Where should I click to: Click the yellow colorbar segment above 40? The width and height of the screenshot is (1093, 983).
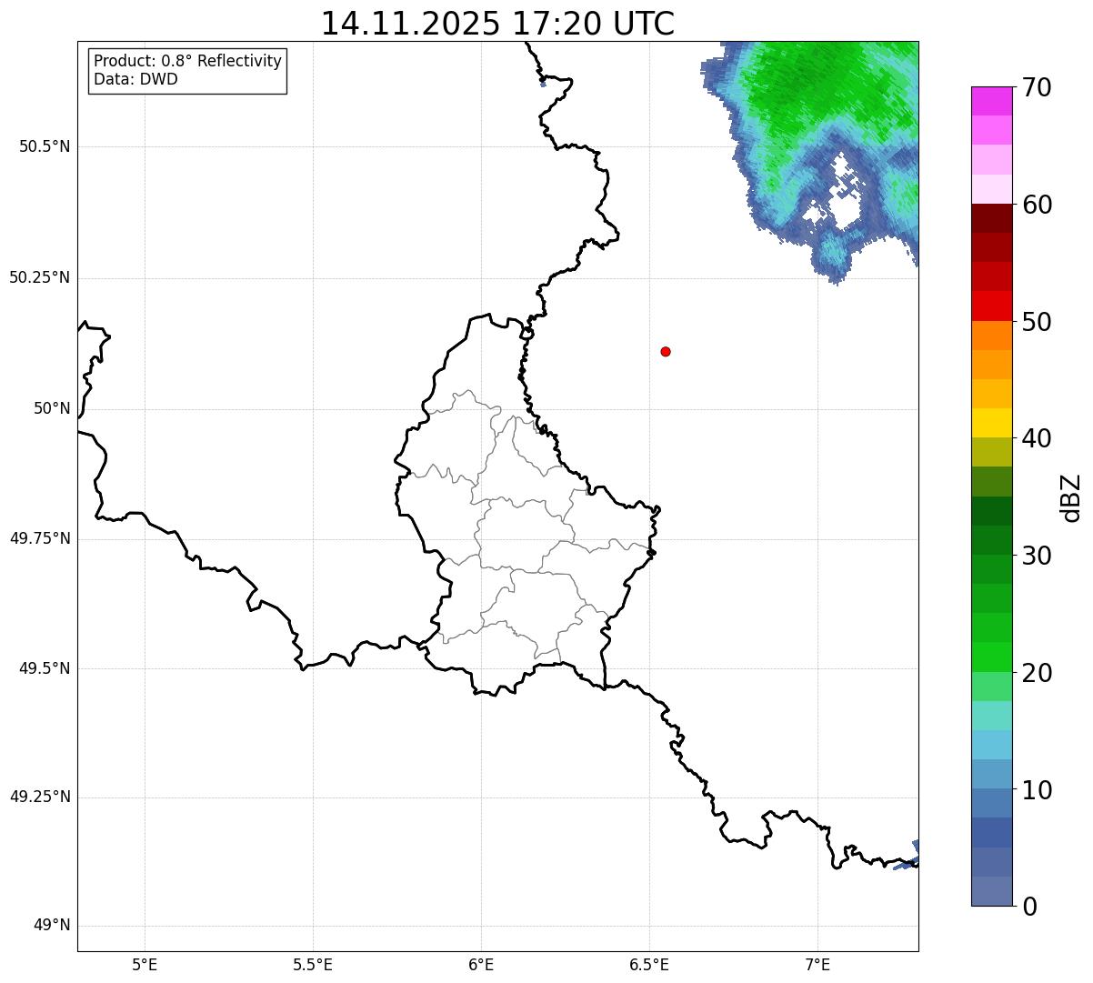[992, 423]
